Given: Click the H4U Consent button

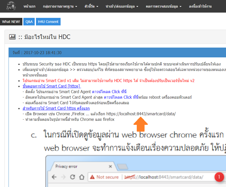Looking at the screenshot, I should point(48,22).
